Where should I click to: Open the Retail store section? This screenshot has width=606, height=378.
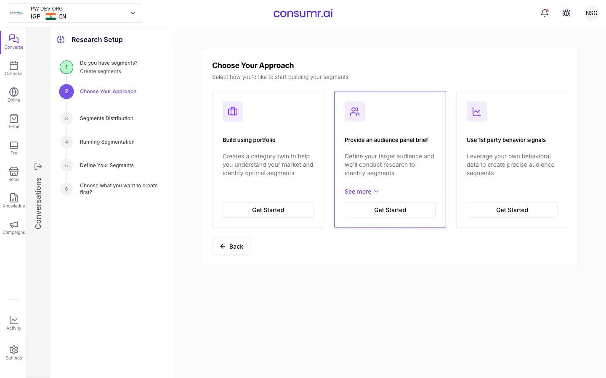pos(13,174)
